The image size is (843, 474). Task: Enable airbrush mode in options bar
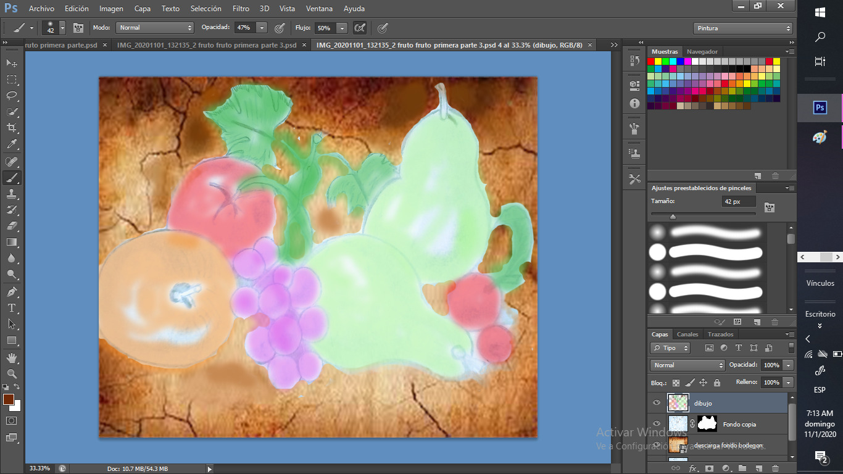pos(360,28)
